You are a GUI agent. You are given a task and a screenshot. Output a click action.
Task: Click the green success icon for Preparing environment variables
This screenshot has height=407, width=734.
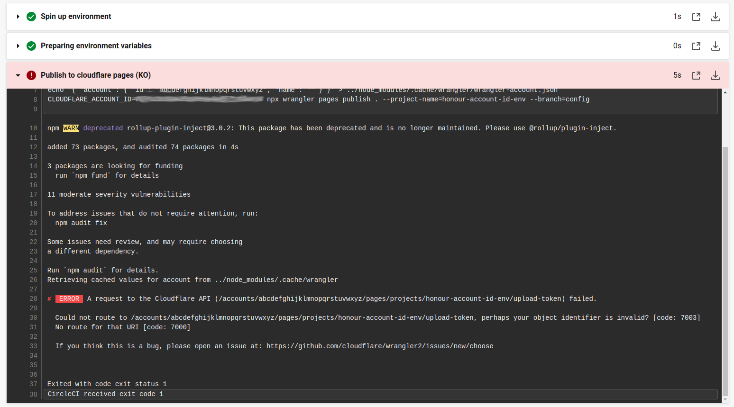(x=31, y=46)
